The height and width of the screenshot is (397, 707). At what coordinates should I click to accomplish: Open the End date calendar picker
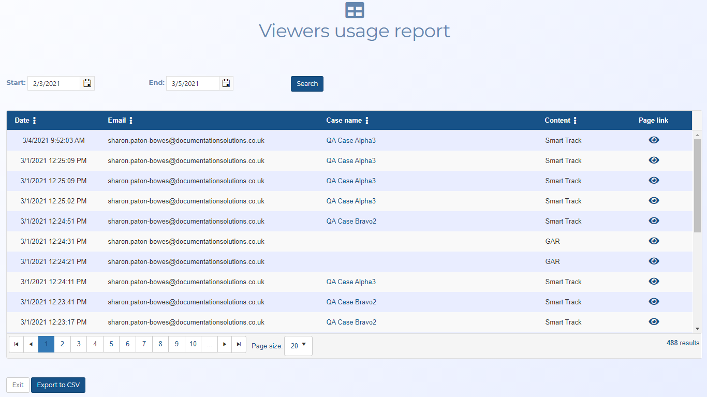click(226, 83)
